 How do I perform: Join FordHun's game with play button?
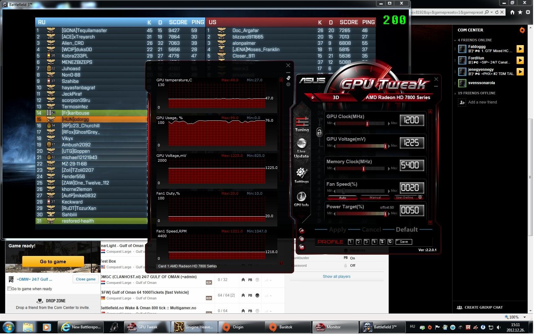click(520, 60)
